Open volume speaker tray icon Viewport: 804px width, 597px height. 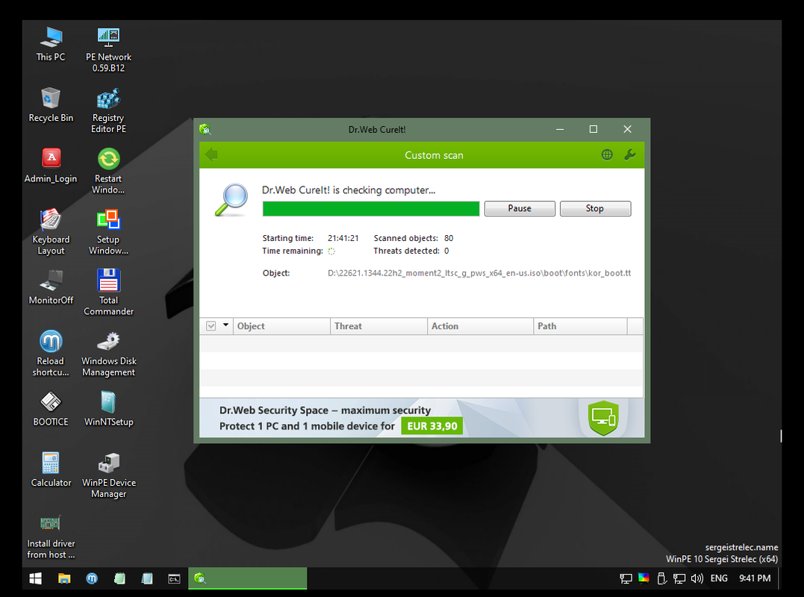(697, 578)
